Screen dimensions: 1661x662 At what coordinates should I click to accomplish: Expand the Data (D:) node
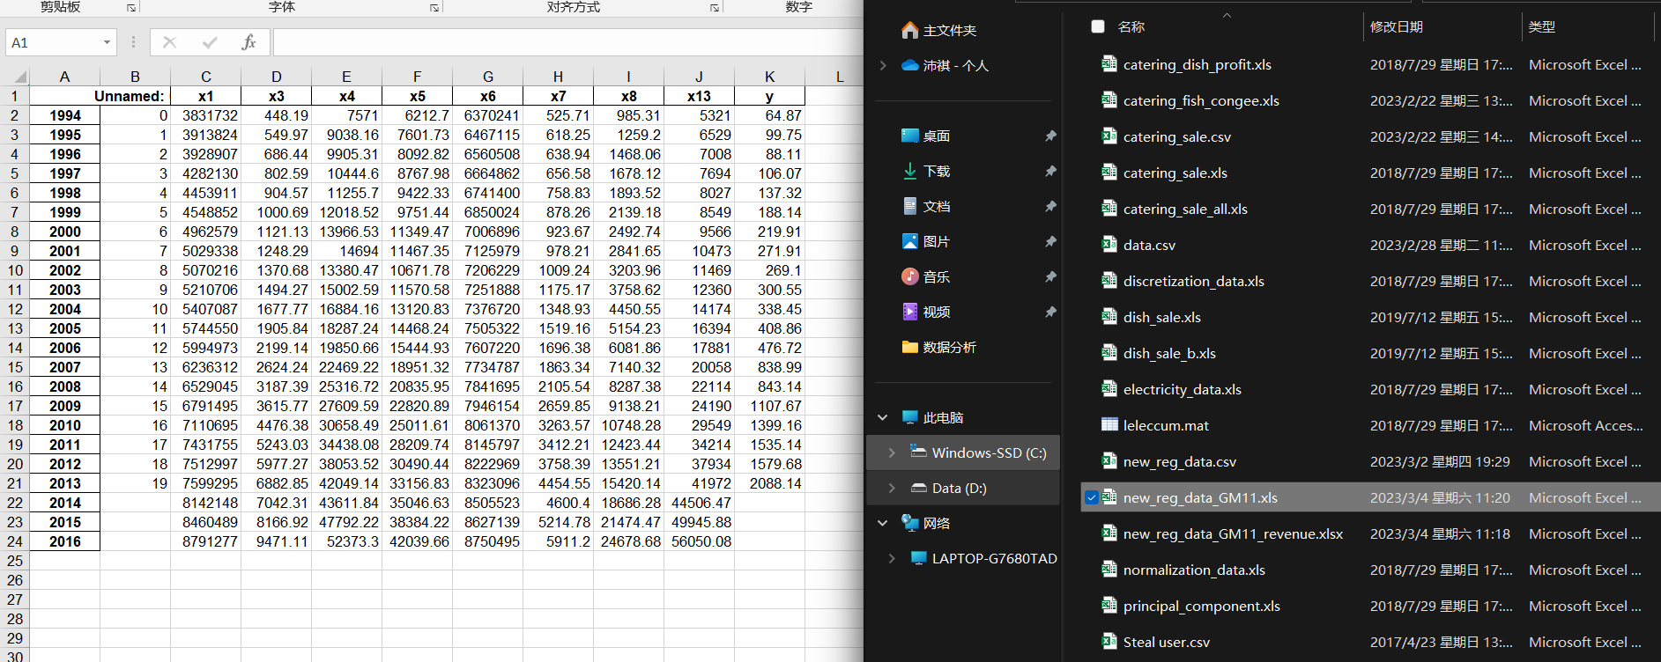tap(892, 489)
